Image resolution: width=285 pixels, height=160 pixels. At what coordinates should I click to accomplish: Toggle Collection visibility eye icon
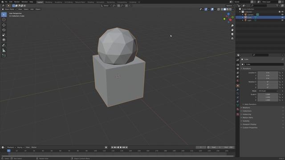[282, 12]
